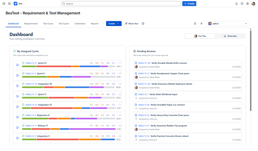Click the Jira notifications bell icon

236,4
